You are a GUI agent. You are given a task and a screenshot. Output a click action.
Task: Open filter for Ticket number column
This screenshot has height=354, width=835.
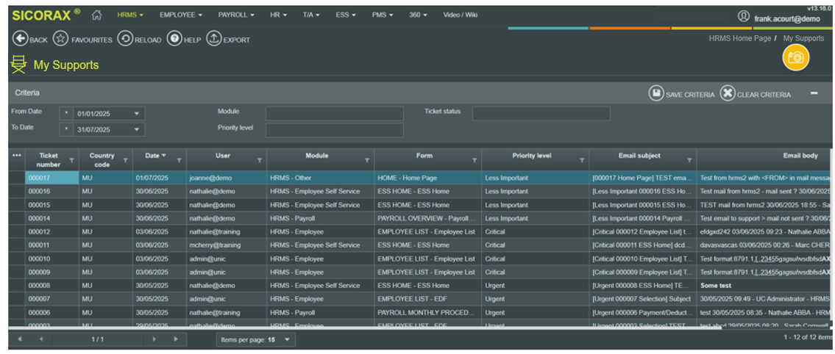point(72,160)
